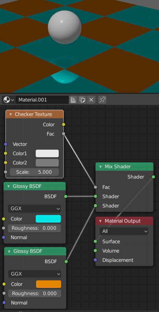
Task: Click Checker Texture Fac output socket
Action: click(64, 134)
